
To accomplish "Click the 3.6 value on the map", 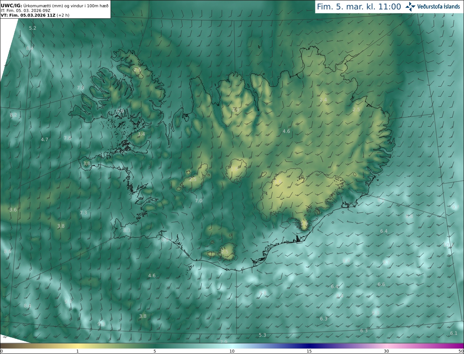I will click(13, 210).
